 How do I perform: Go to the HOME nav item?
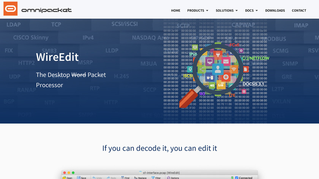(x=175, y=11)
